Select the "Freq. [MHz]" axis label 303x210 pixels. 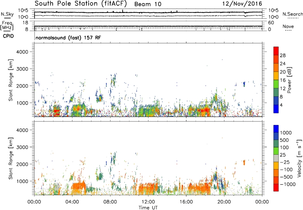[x=7, y=25]
